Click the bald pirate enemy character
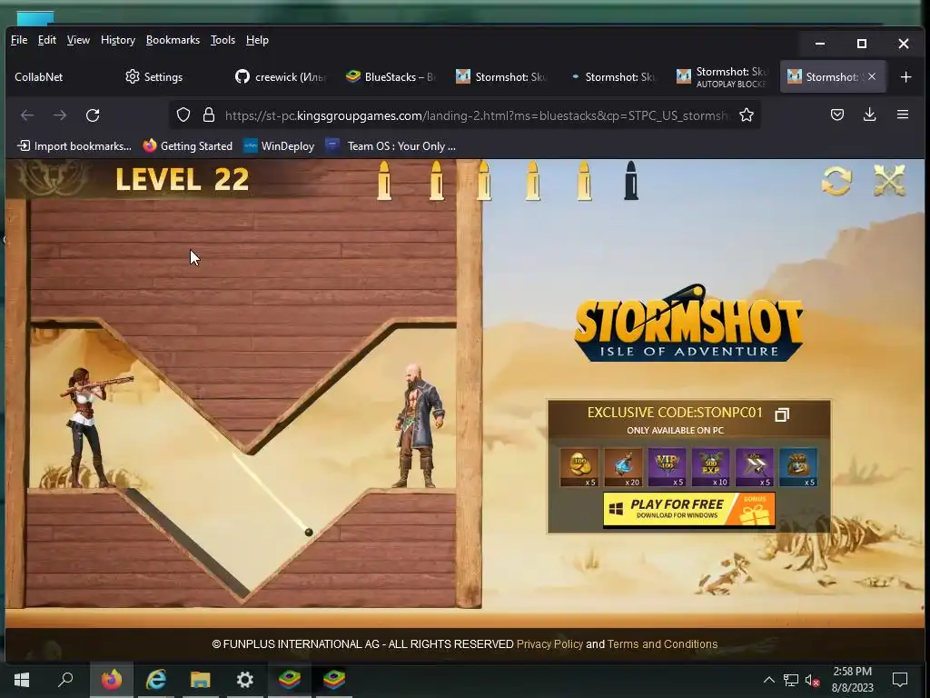 click(x=420, y=426)
